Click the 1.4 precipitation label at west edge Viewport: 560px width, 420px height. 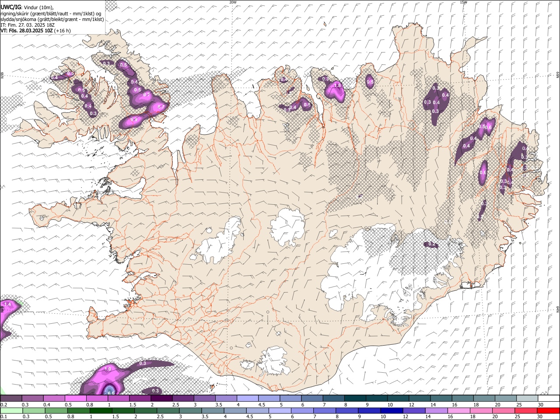7,304
